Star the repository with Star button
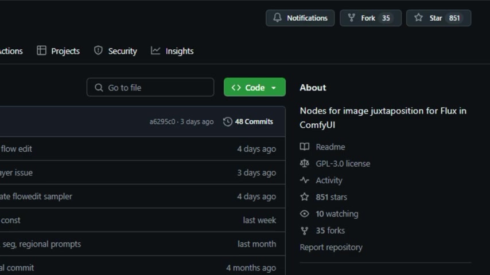 [438, 18]
